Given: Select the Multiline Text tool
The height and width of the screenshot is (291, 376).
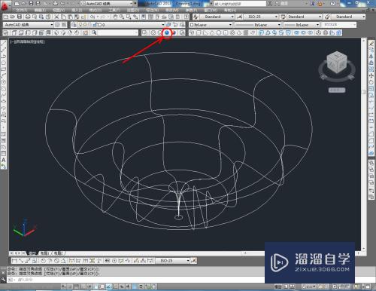Looking at the screenshot, I should click(x=4, y=160).
